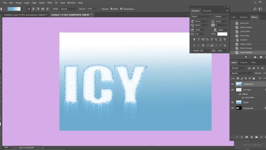266x150 pixels.
Task: Create new snapshot from History panel
Action: [x=261, y=57]
